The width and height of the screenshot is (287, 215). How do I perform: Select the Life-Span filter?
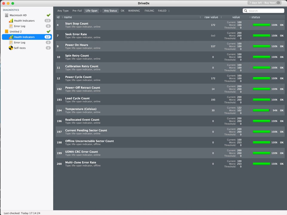coord(91,11)
